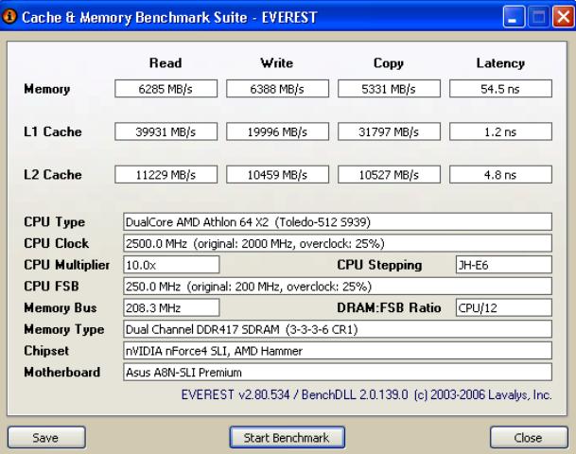Select the L2 Cache Write value 10459 MB/s

(x=277, y=174)
